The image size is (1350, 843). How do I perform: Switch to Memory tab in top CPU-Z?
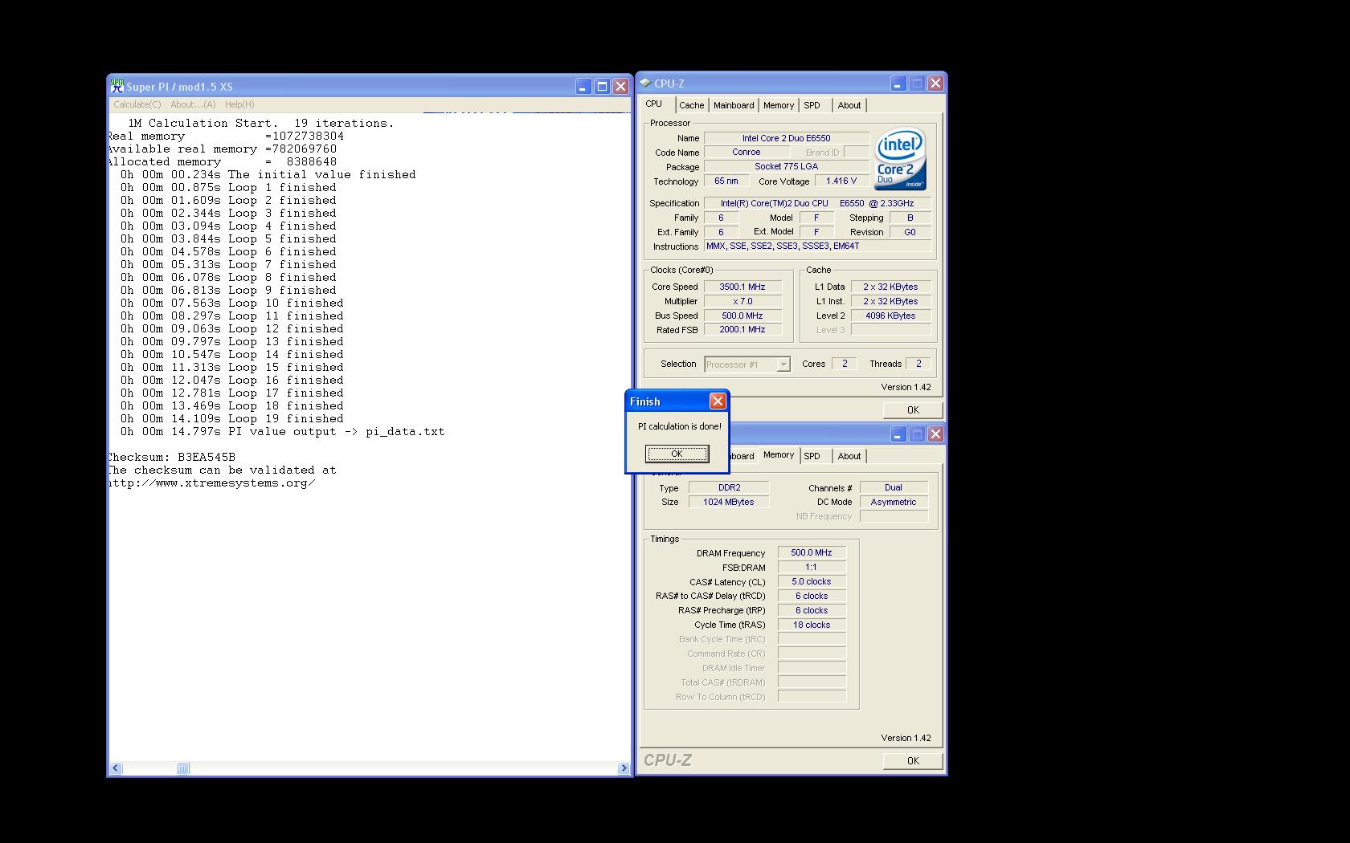[x=778, y=105]
